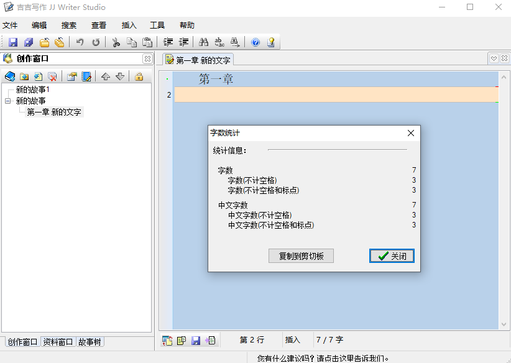Close the 创作窗口 panel

[x=147, y=58]
